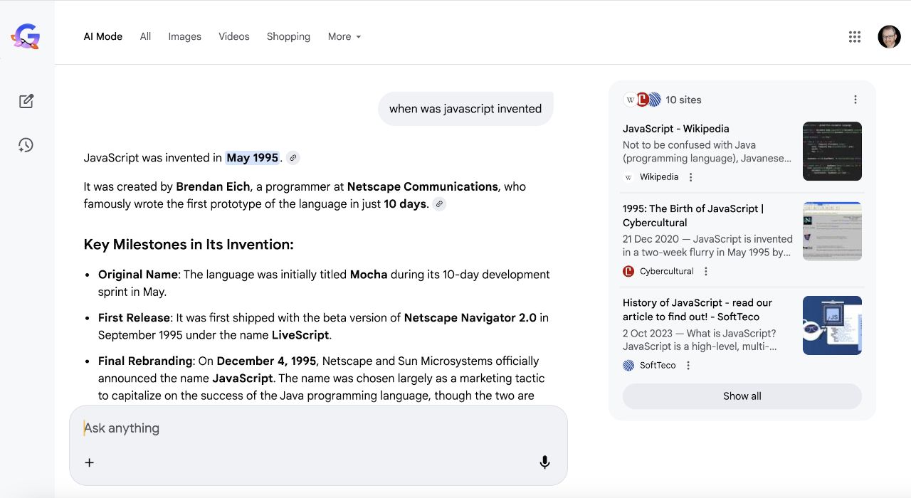This screenshot has width=911, height=498.
Task: Switch to the Images tab
Action: (184, 37)
